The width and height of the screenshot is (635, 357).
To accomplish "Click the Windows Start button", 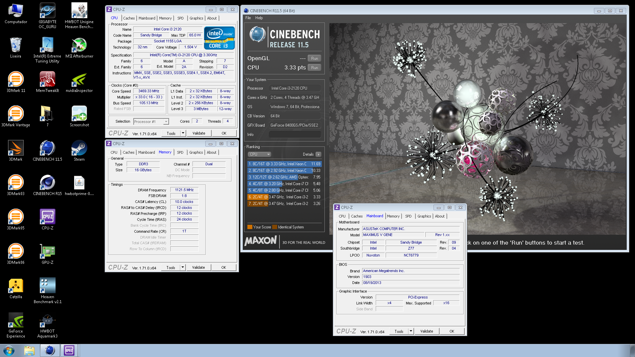I will (9, 350).
